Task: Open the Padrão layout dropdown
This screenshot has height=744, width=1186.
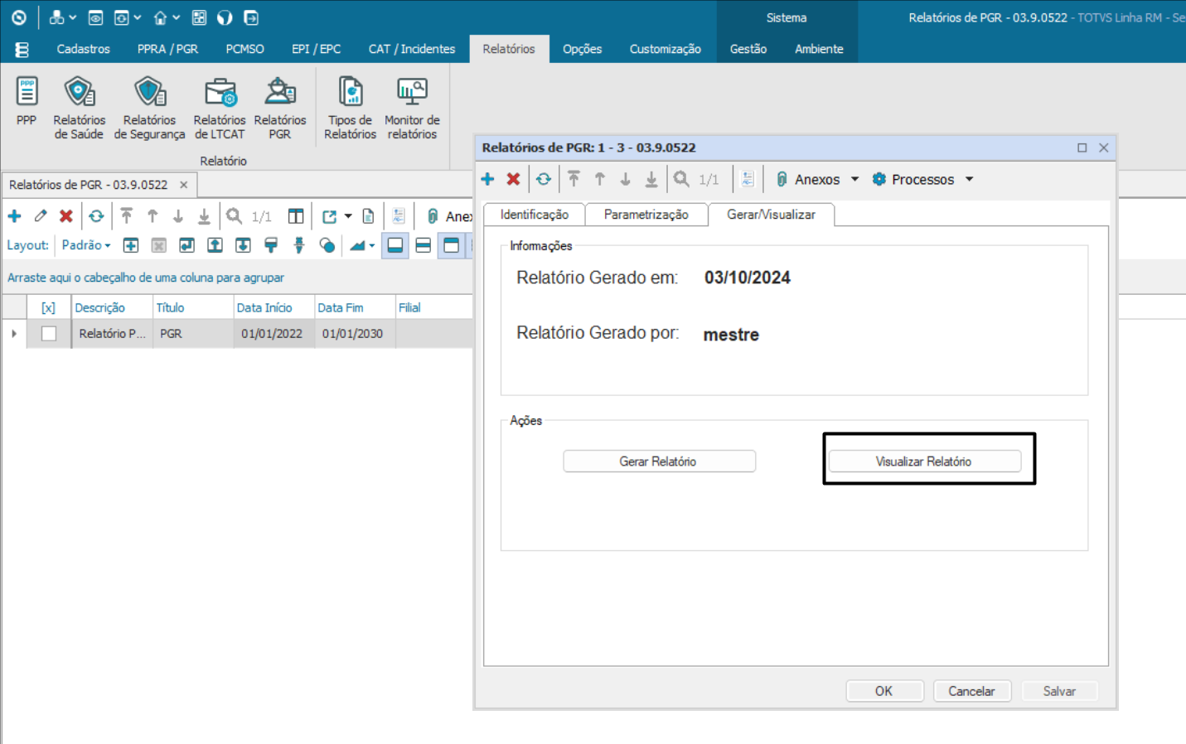Action: [86, 245]
